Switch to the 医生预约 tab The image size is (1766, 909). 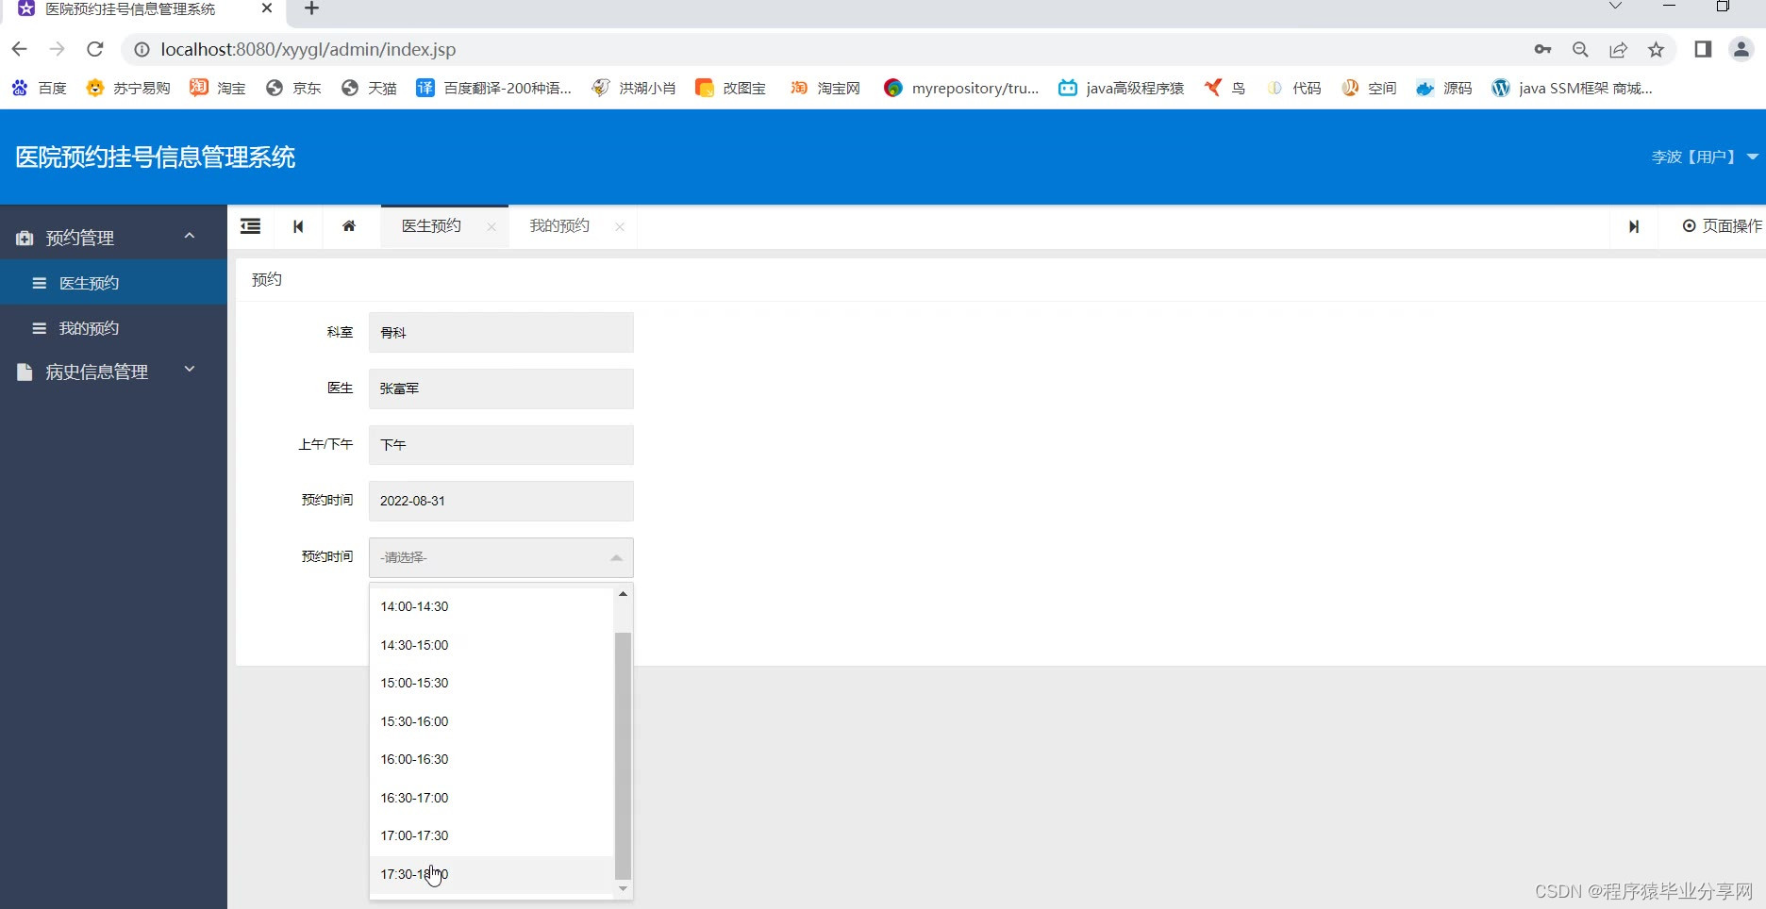431,226
